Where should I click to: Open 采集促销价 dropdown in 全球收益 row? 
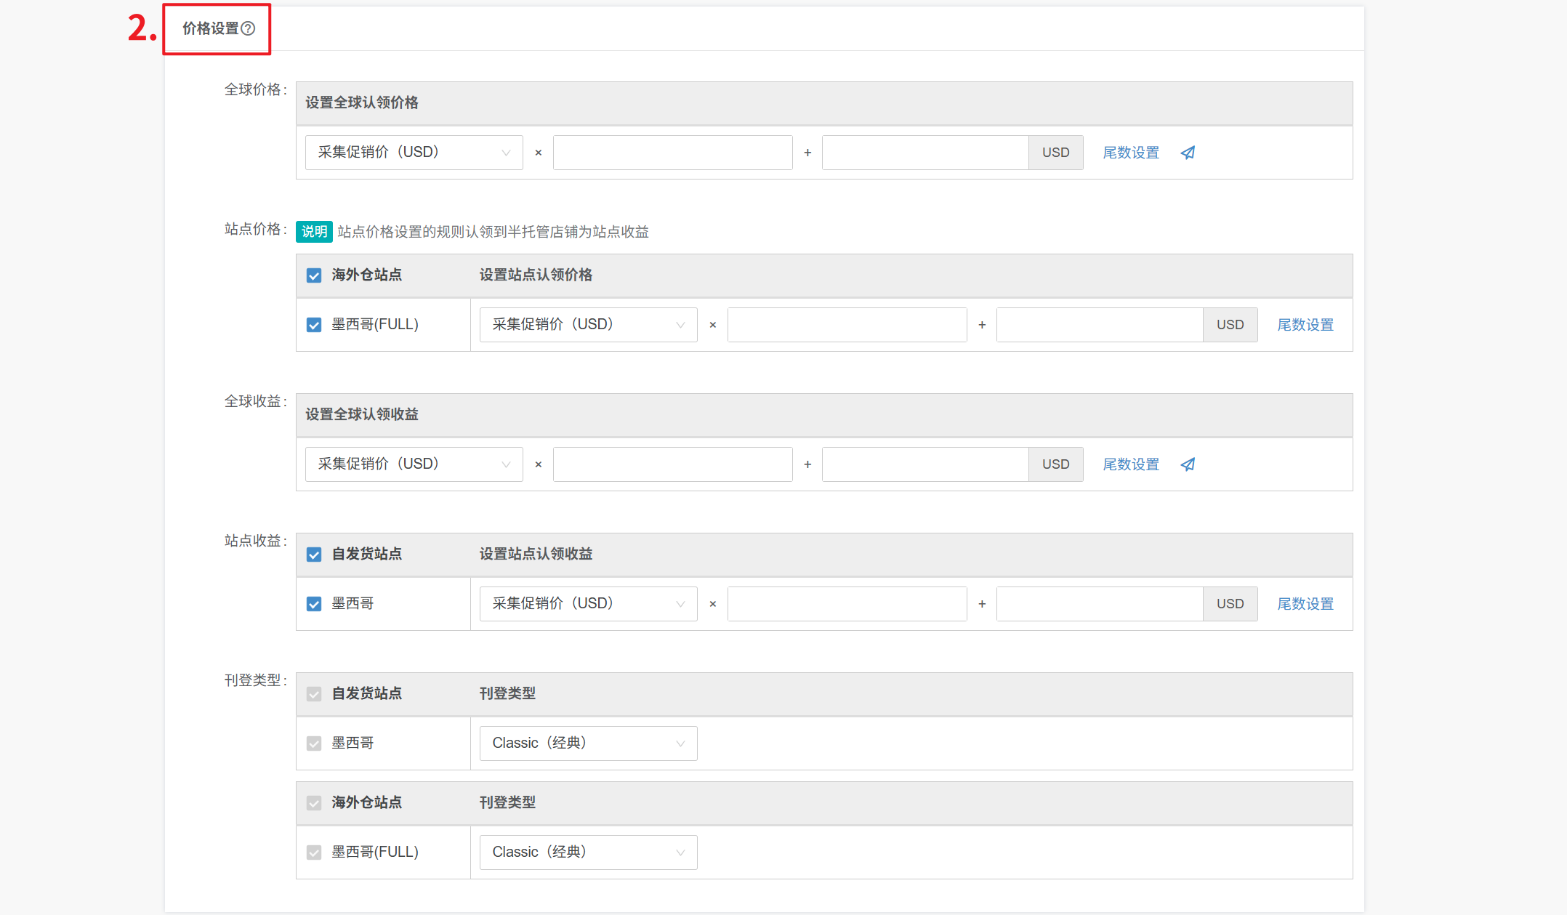[414, 464]
